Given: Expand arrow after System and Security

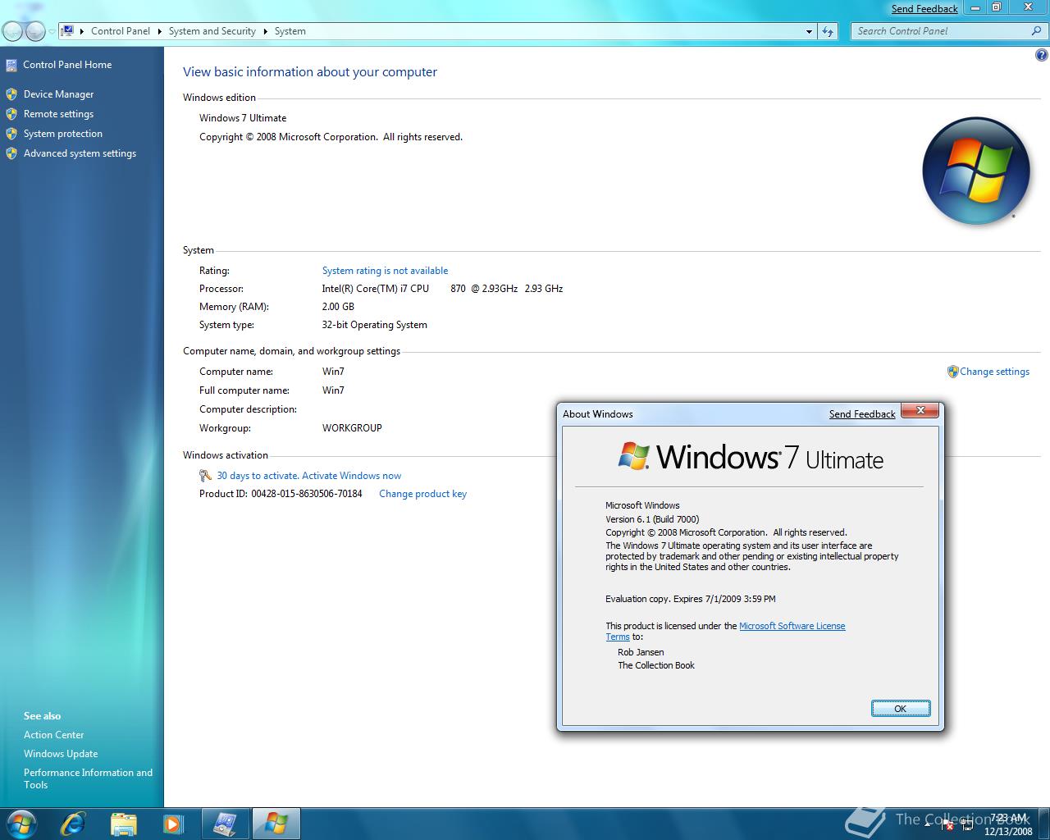Looking at the screenshot, I should point(265,31).
